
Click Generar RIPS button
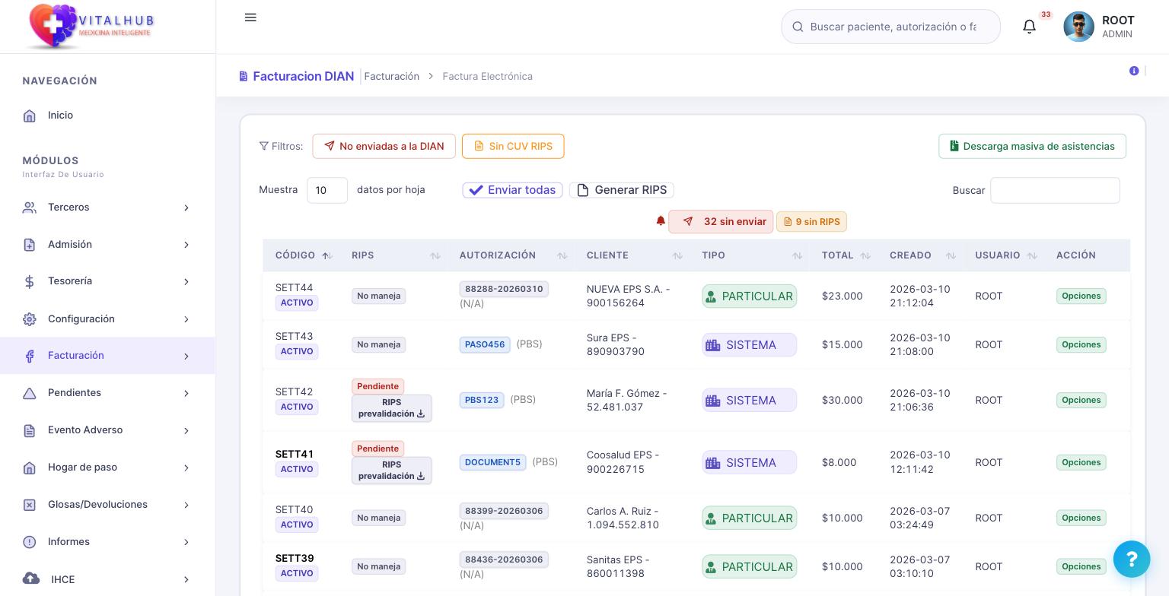622,190
